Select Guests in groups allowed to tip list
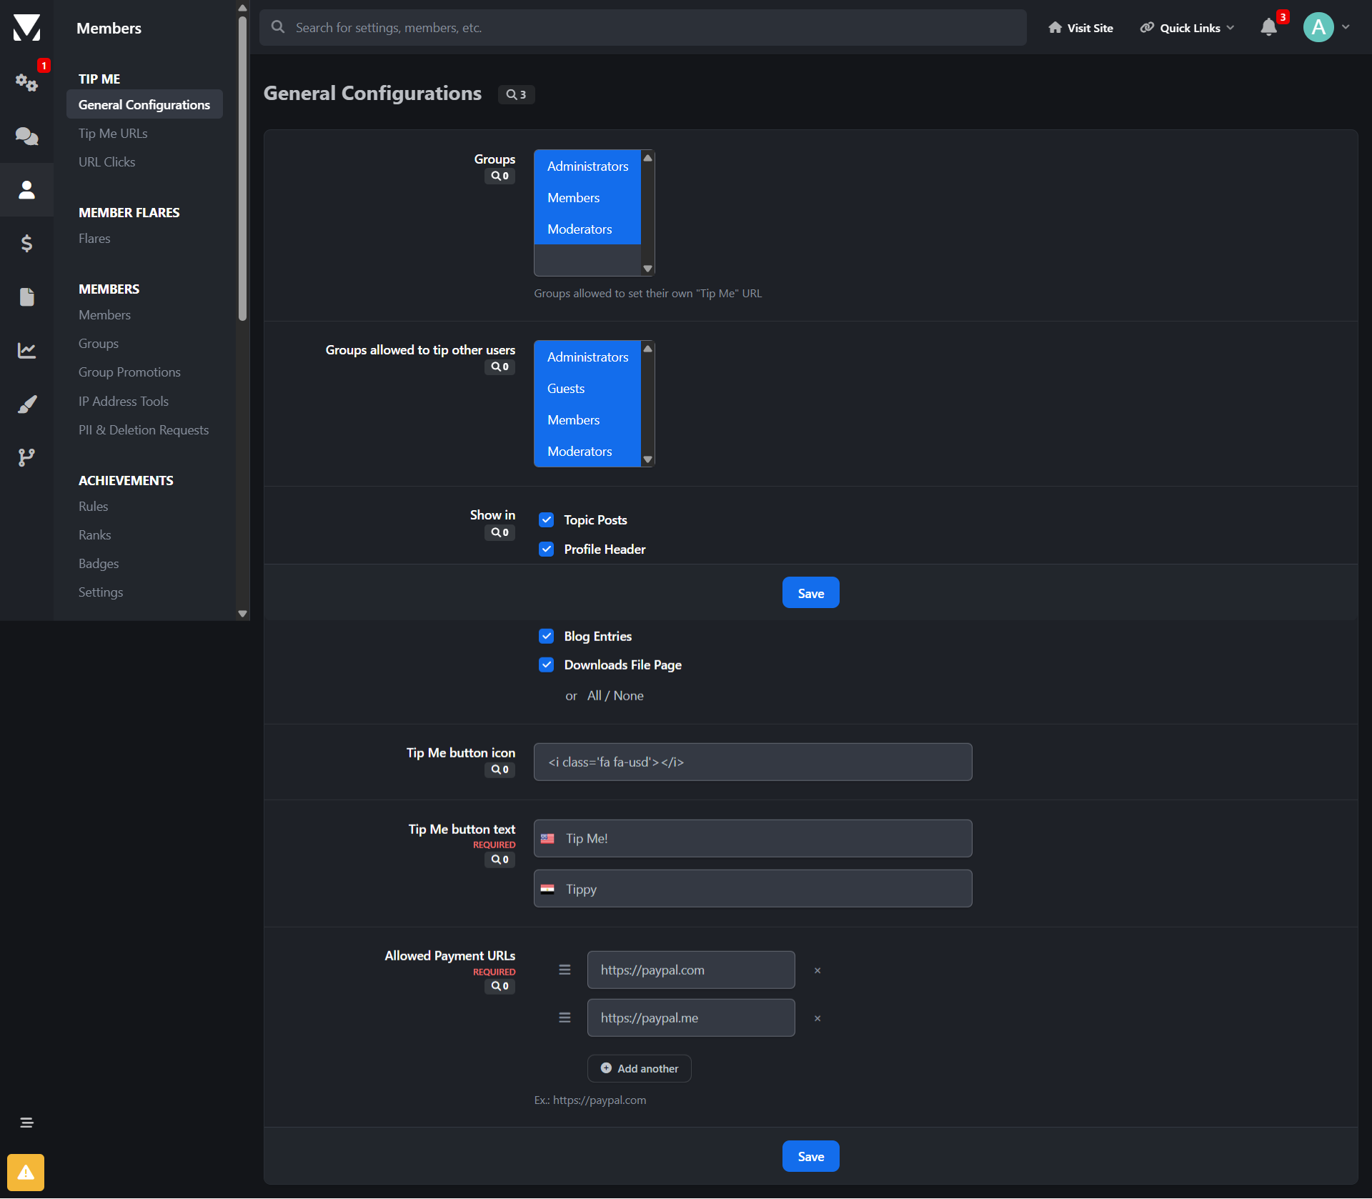Screen dimensions: 1372x1199 coord(587,388)
